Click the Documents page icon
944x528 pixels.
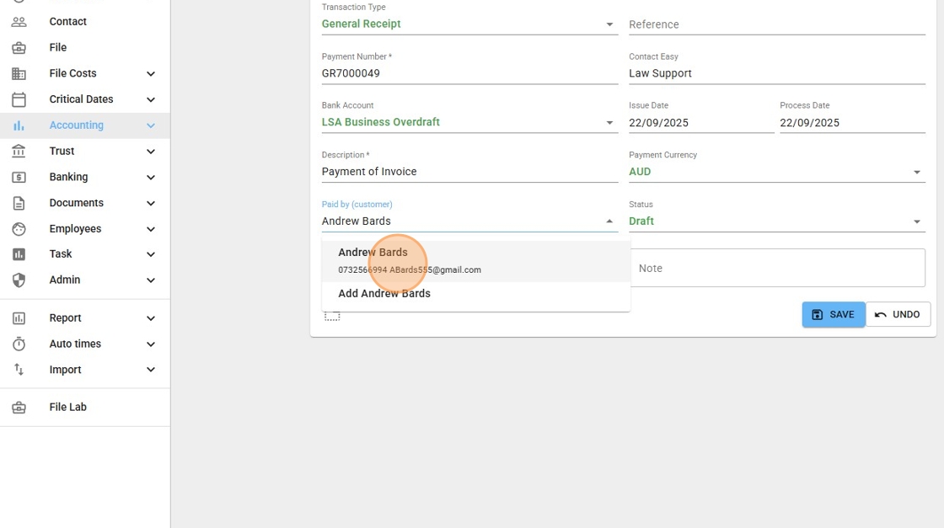tap(19, 204)
